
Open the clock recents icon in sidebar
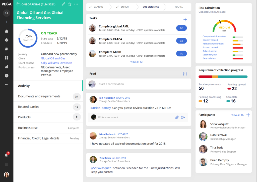(7, 76)
